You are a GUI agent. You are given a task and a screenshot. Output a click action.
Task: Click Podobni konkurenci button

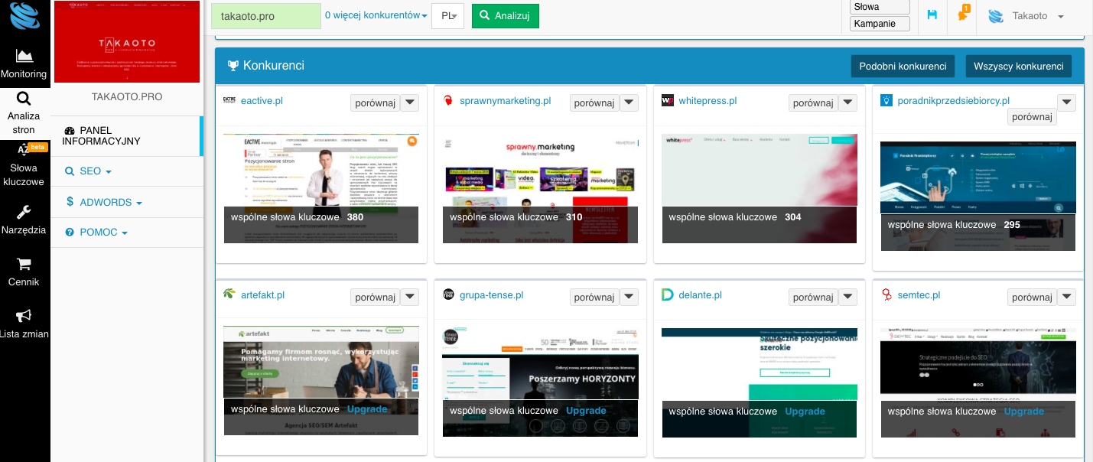903,67
